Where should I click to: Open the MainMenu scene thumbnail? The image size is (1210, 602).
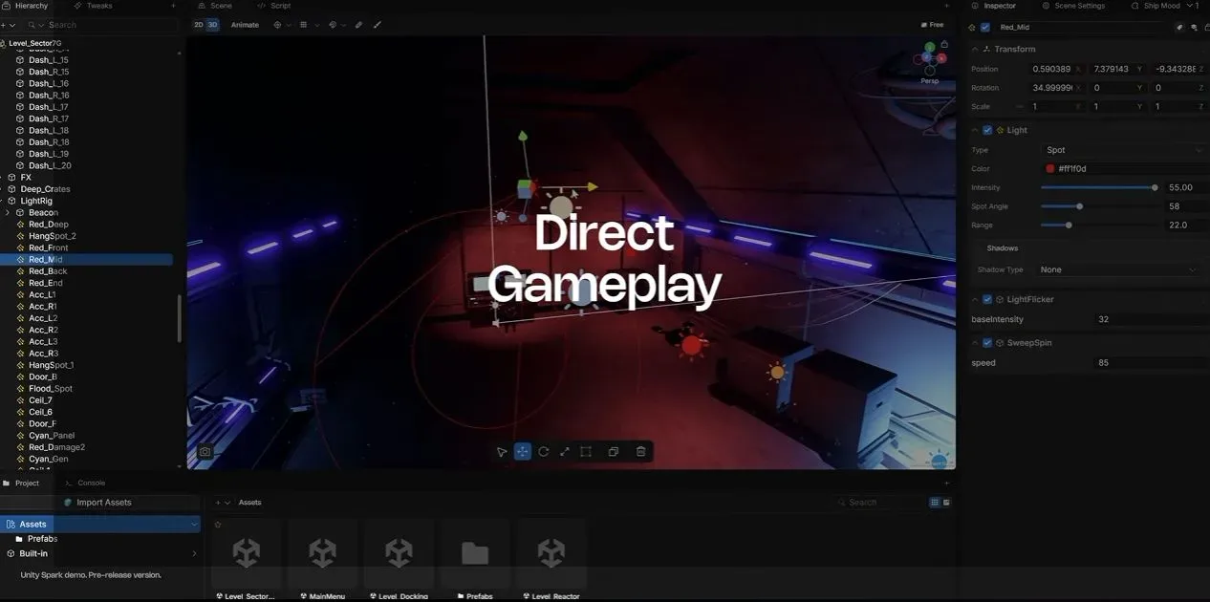click(322, 560)
